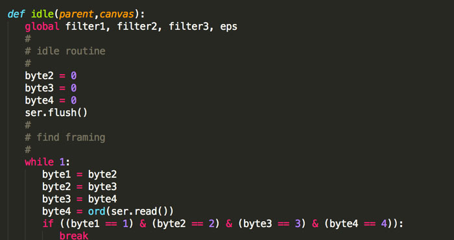Click the '# idle routine' comment
The height and width of the screenshot is (240, 454).
coord(65,51)
